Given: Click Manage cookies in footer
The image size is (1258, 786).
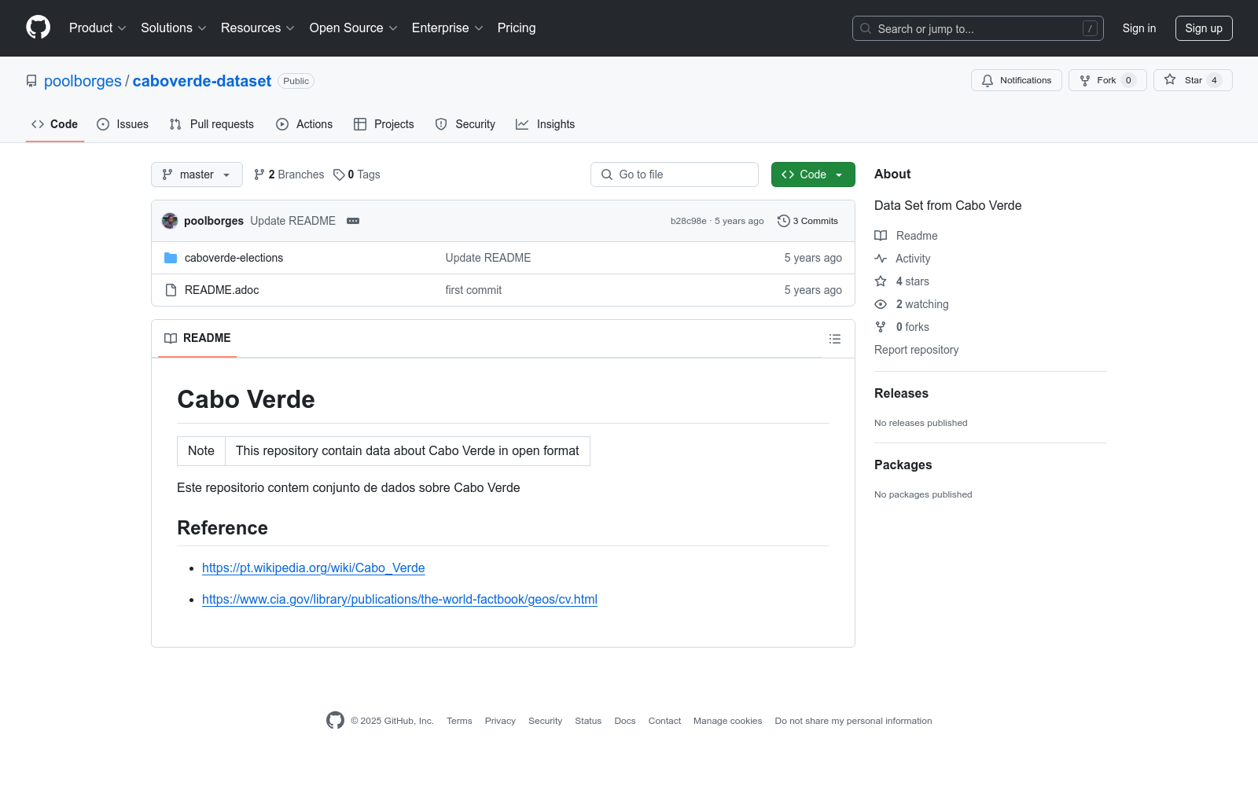Looking at the screenshot, I should (727, 721).
